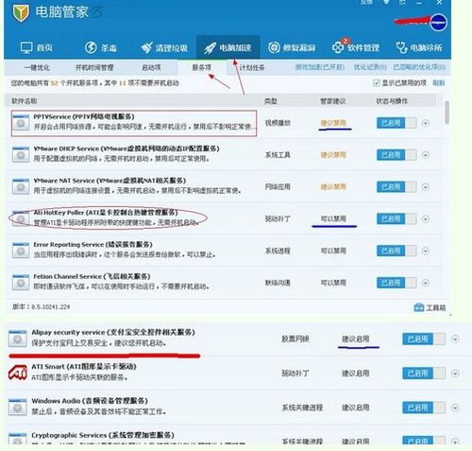Click the Fetion Channel Service row icon
Image resolution: width=472 pixels, height=451 pixels.
click(21, 282)
